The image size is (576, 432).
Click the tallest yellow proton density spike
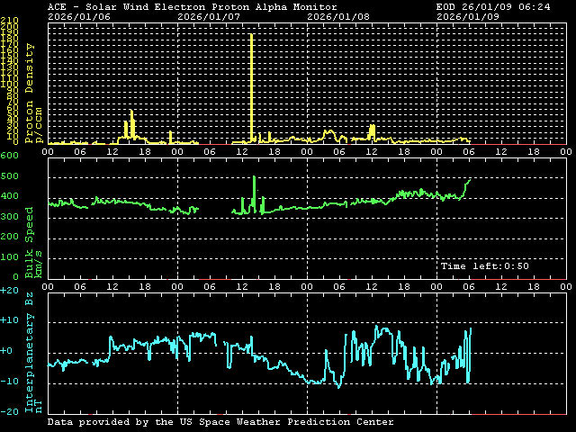[x=251, y=36]
